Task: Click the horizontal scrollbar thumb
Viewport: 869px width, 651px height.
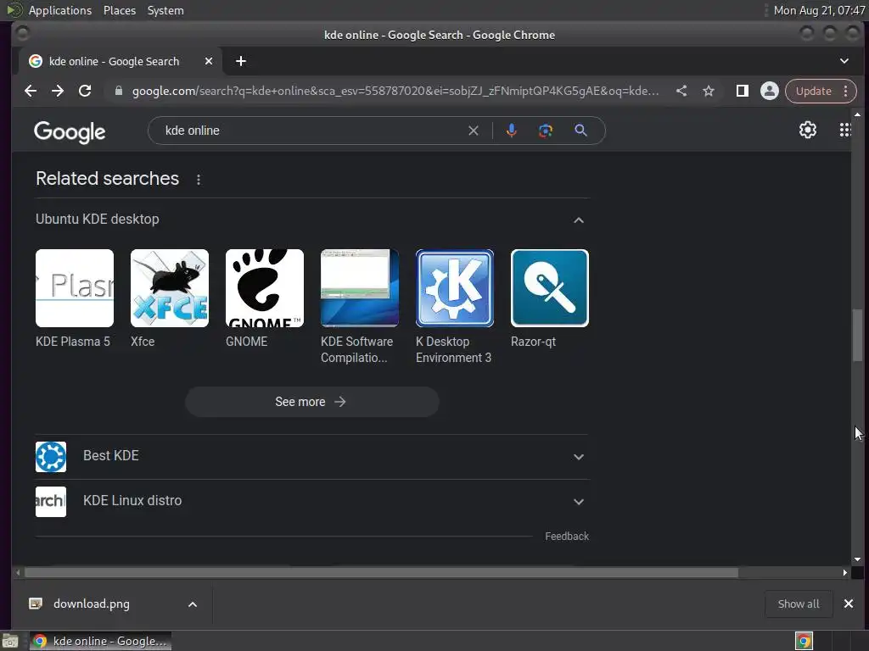Action: 381,572
